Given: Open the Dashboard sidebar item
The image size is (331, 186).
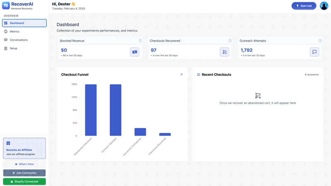Looking at the screenshot, I should click(x=24, y=23).
